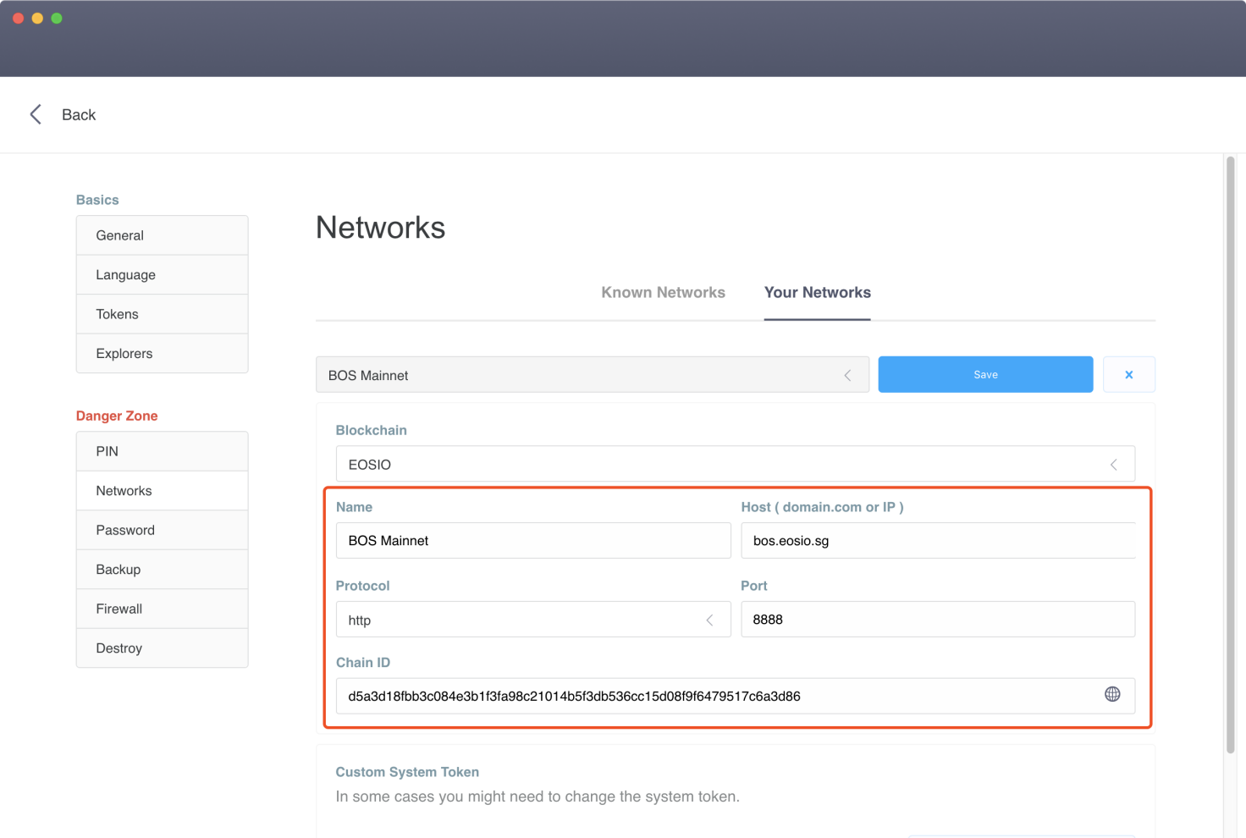Expand the EOSIO Blockchain dropdown

click(x=735, y=464)
